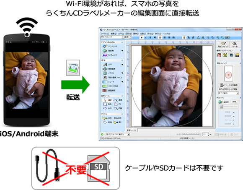Launch the third linked application icon
The width and height of the screenshot is (243, 190).
pyautogui.click(x=231, y=55)
